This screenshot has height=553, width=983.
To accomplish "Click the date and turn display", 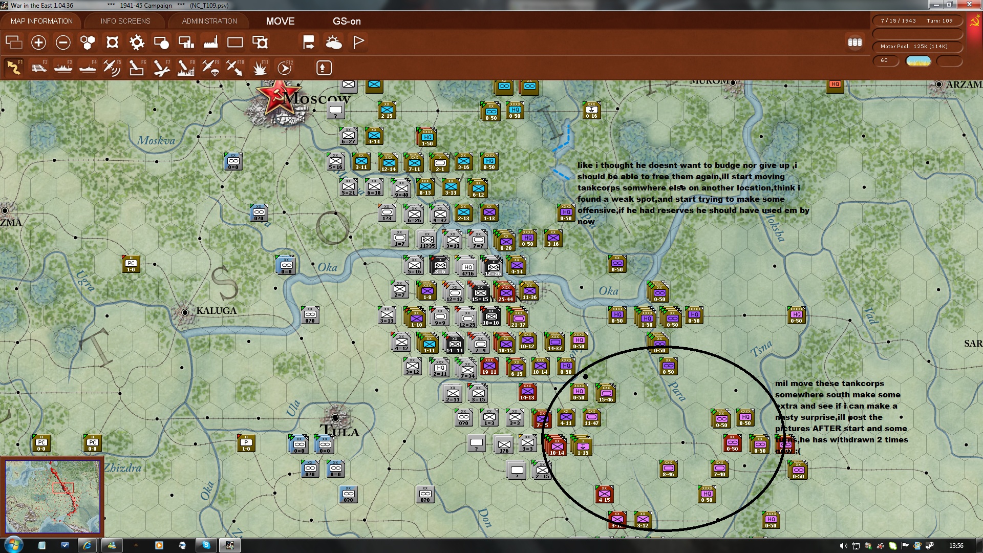I will tap(917, 21).
